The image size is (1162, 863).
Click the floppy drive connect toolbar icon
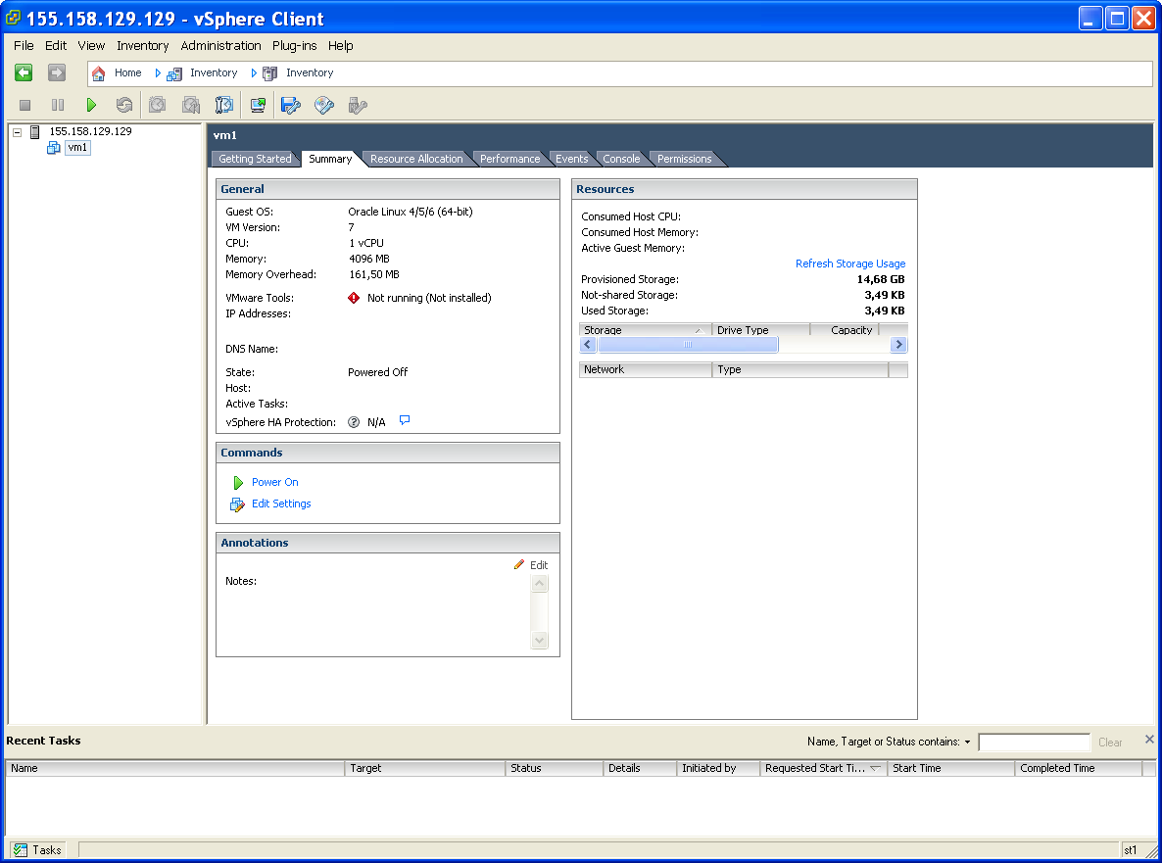coord(290,105)
